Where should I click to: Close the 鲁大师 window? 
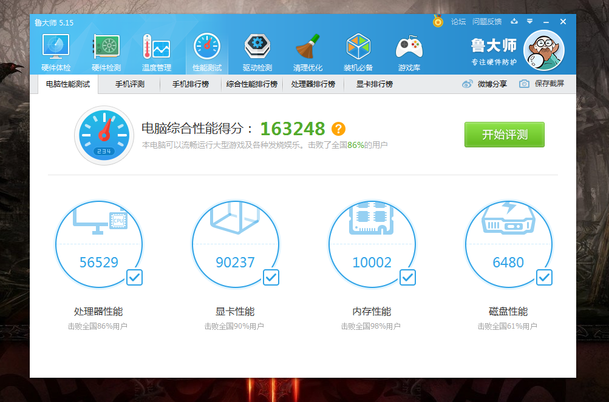click(x=563, y=22)
